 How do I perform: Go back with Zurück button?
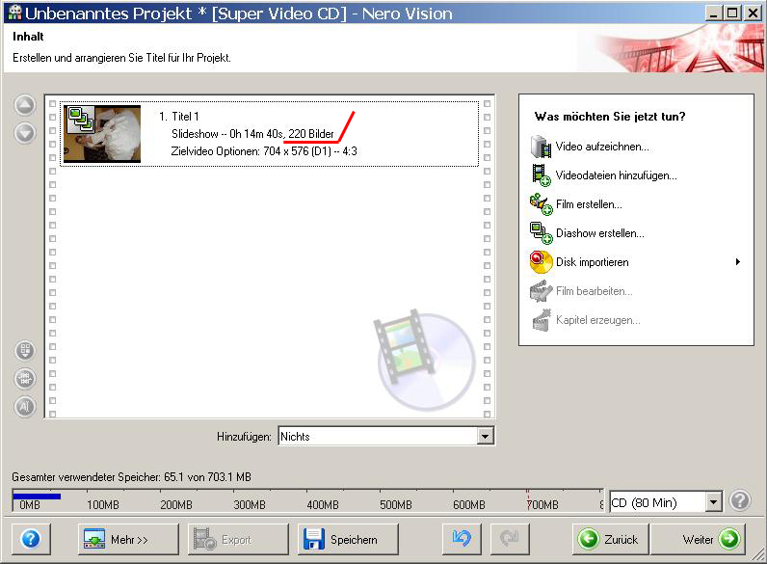tap(611, 539)
